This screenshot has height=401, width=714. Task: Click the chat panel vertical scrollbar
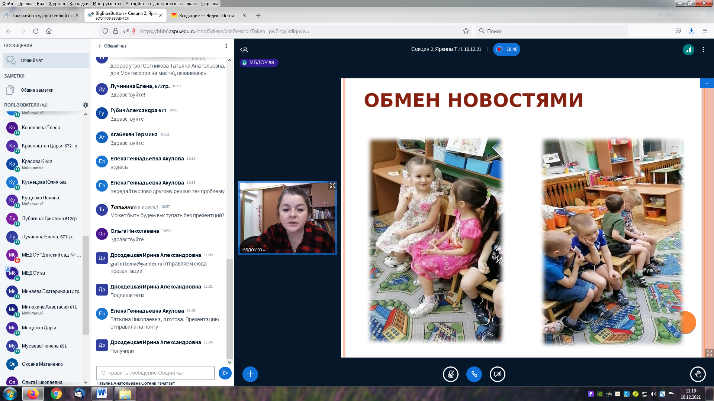[229, 308]
